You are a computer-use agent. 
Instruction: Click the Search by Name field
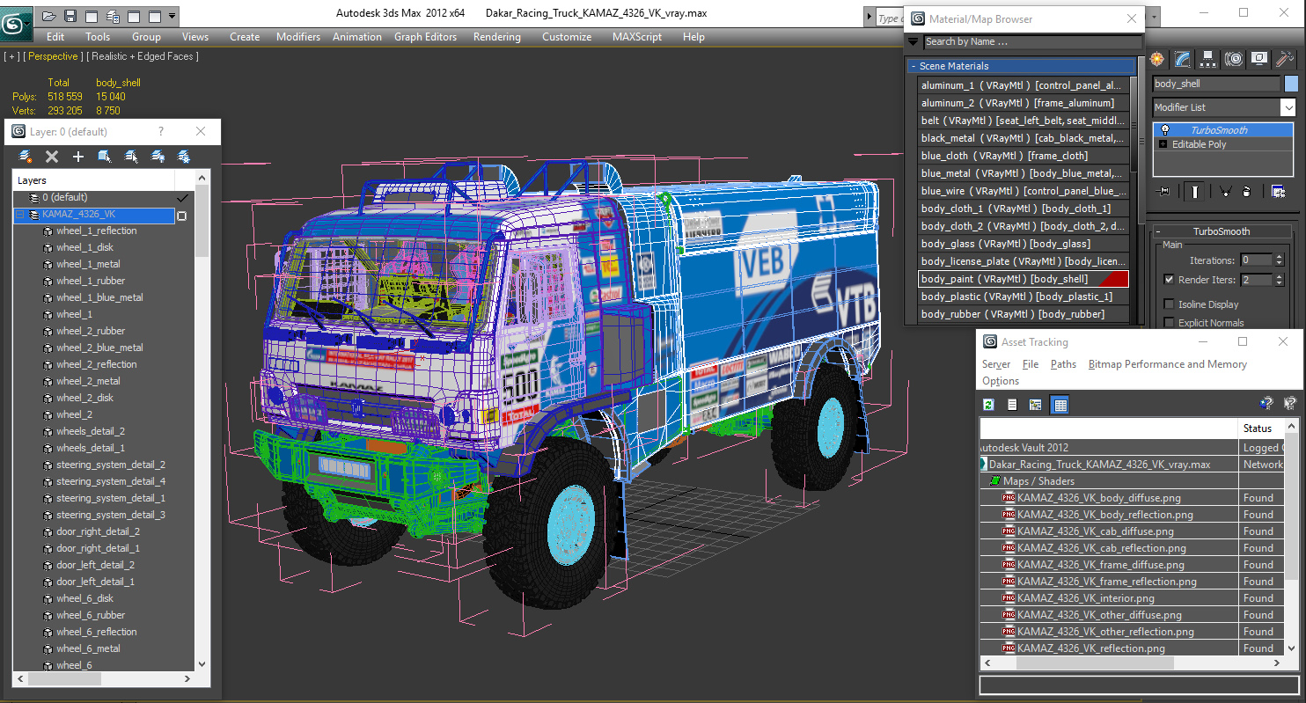[x=1032, y=41]
